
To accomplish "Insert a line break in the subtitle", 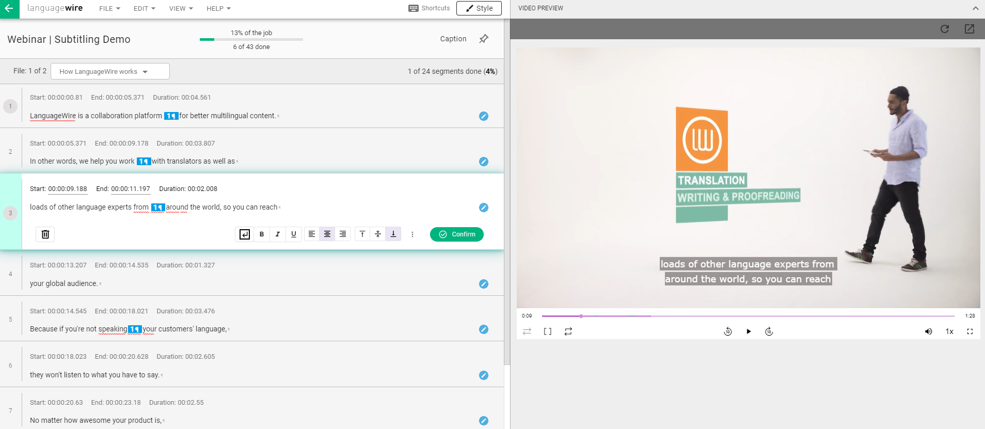I will click(x=245, y=234).
